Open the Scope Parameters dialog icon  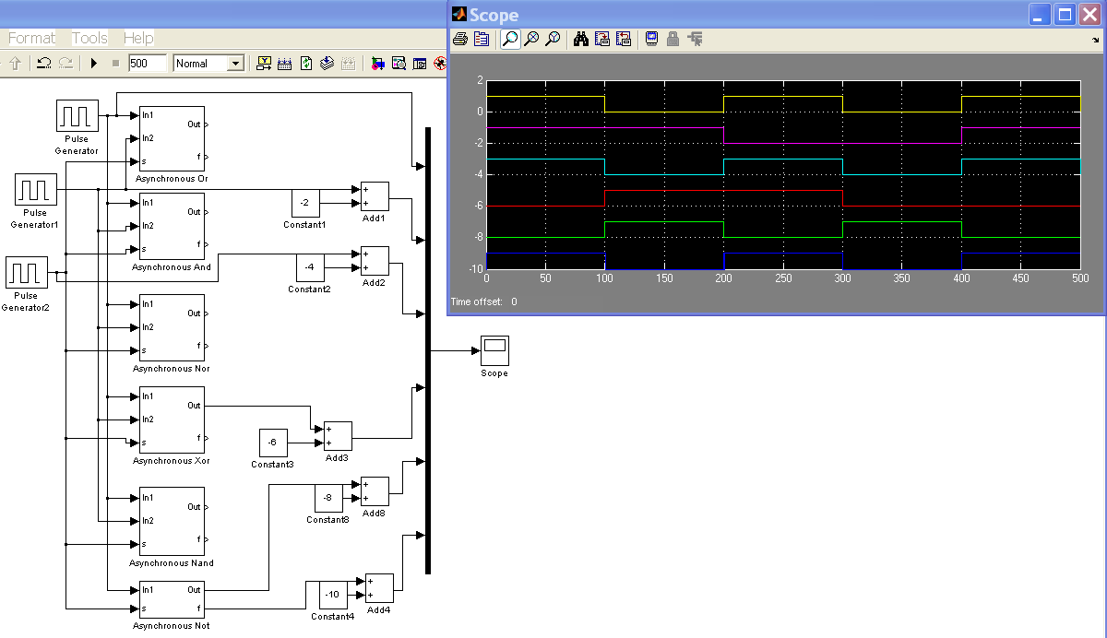point(482,39)
